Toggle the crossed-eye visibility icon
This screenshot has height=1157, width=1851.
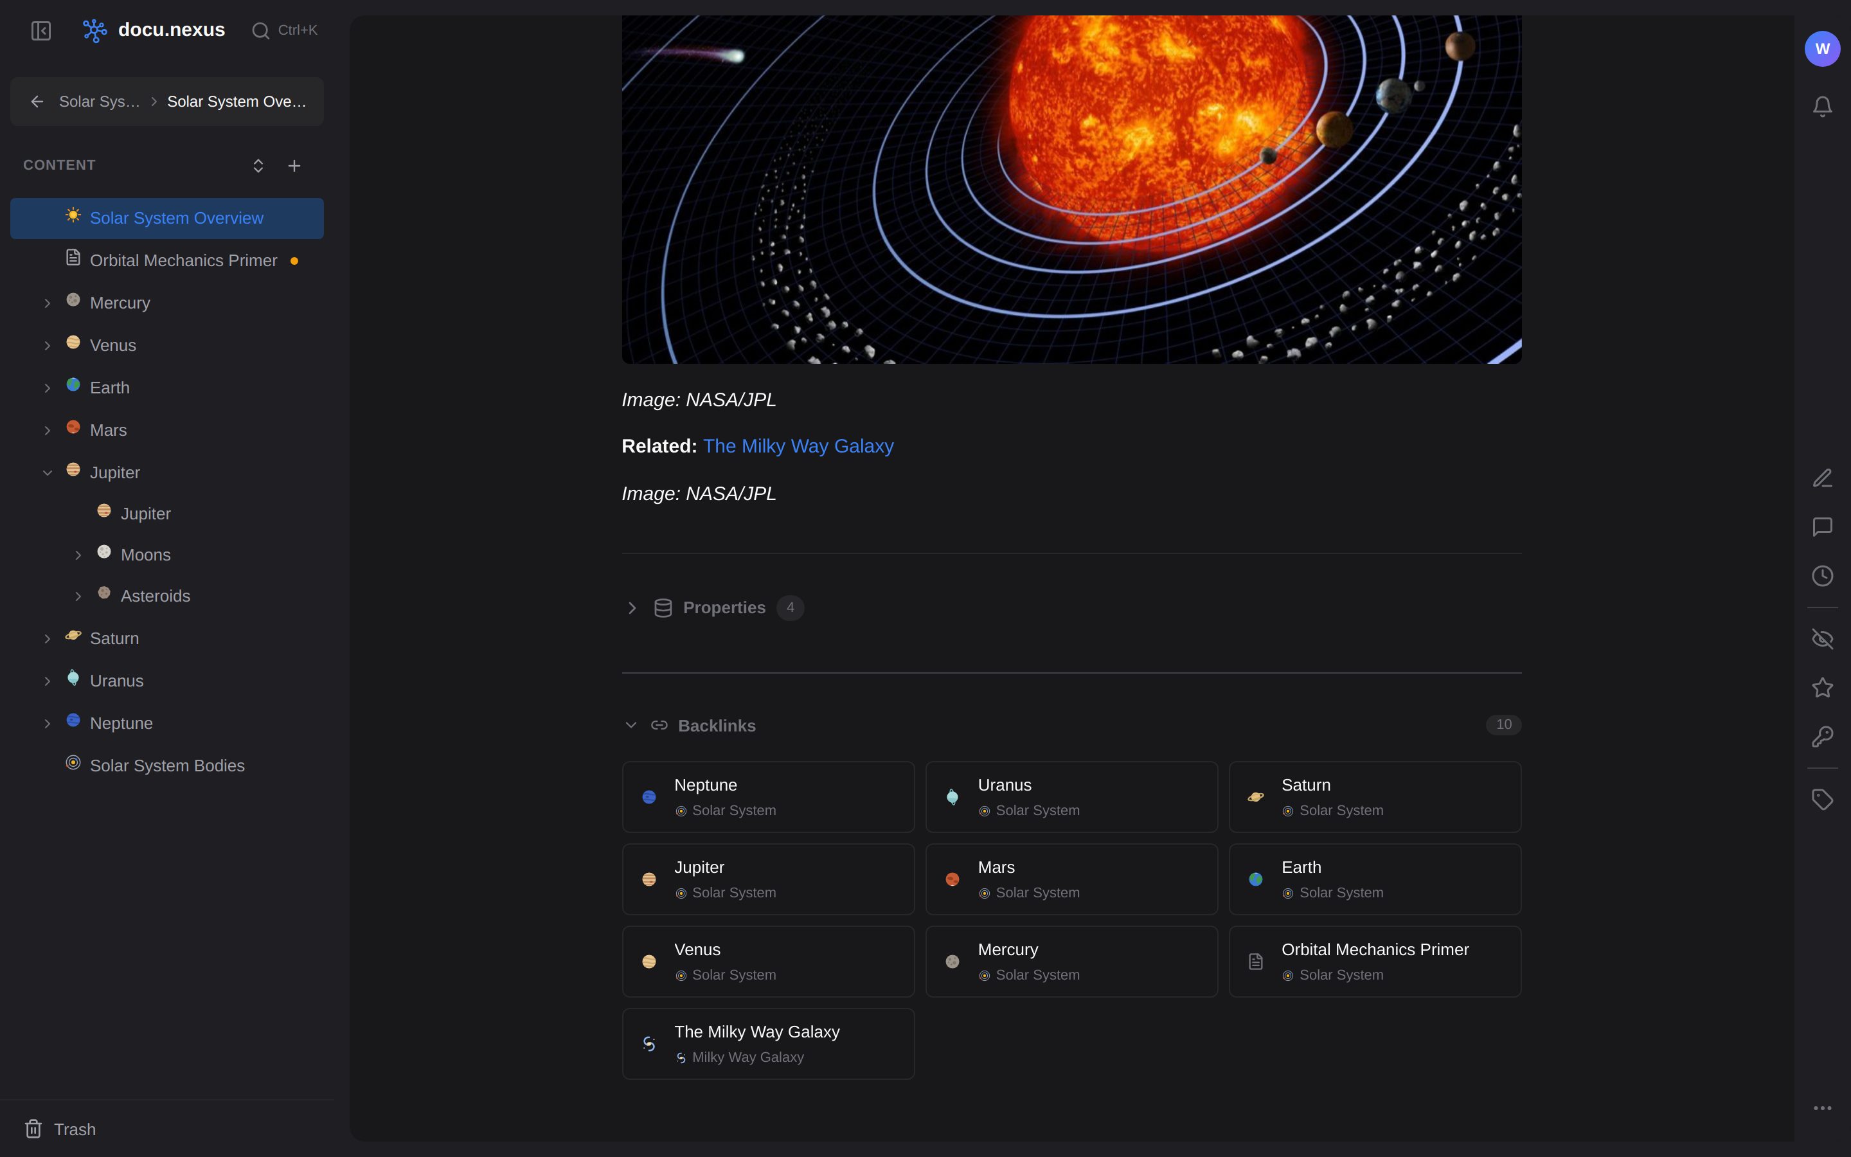[x=1822, y=638]
